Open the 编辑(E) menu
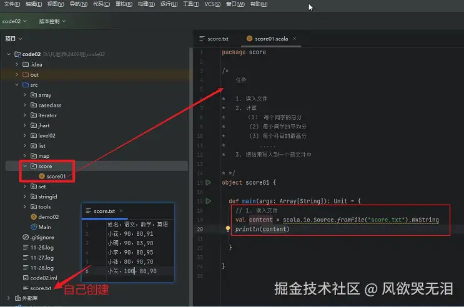The image size is (464, 307). (34, 4)
